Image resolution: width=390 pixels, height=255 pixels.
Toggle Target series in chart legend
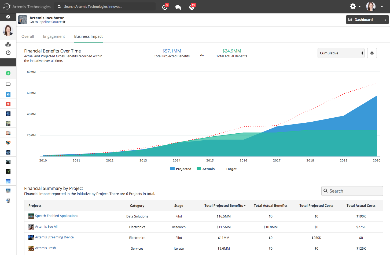228,169
